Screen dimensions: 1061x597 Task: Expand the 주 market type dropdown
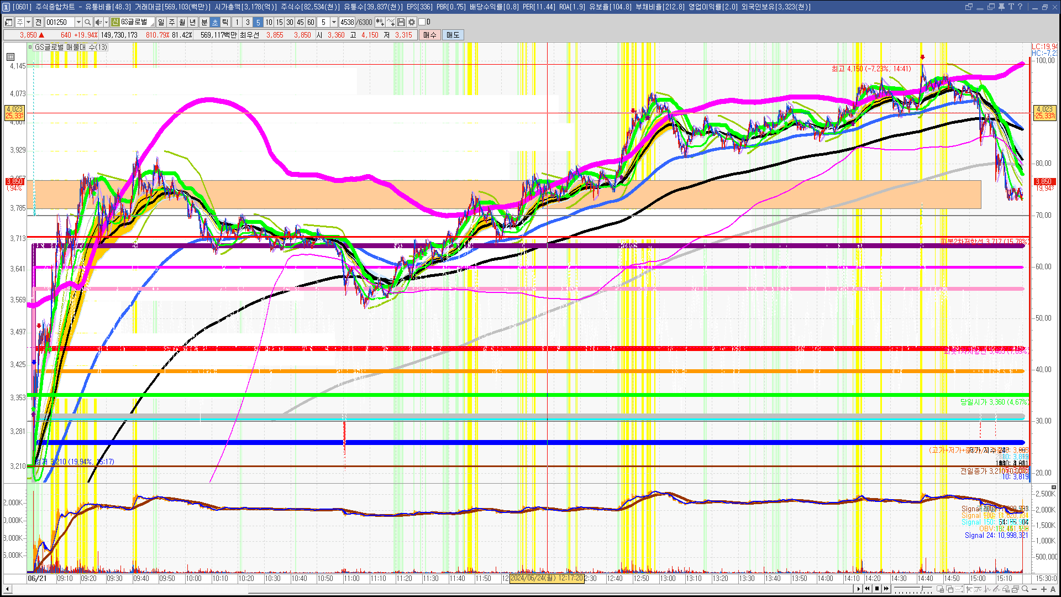tap(28, 22)
